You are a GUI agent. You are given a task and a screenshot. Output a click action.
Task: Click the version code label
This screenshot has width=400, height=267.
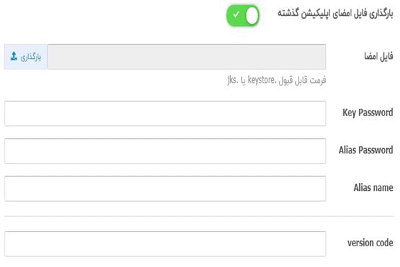[x=370, y=243]
